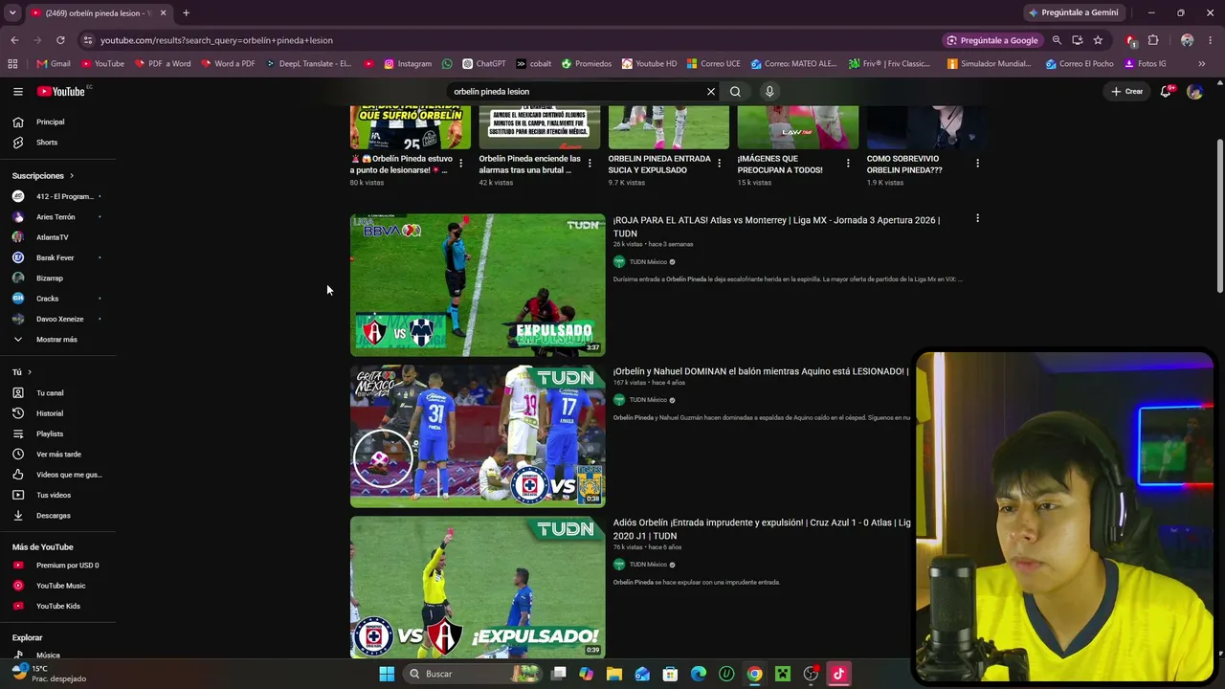
Task: Open options for 'Orbelín Pineda enciende las alarmas' short
Action: [590, 164]
